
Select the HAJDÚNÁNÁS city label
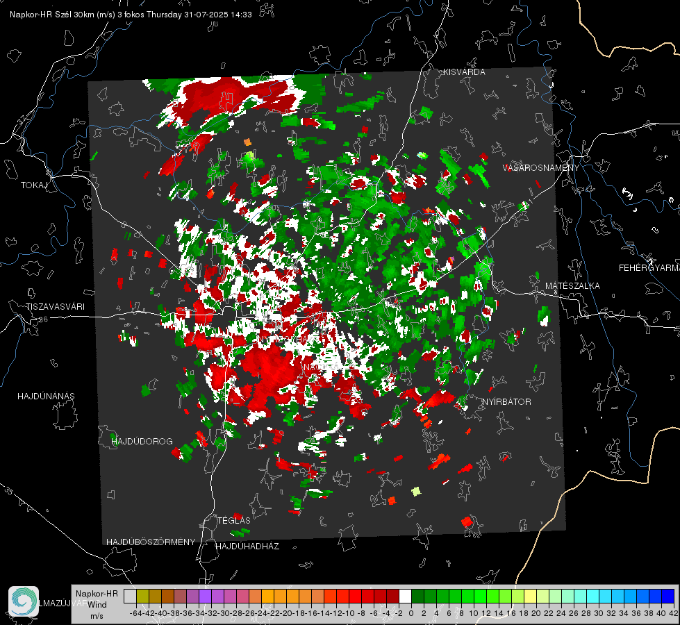46,396
